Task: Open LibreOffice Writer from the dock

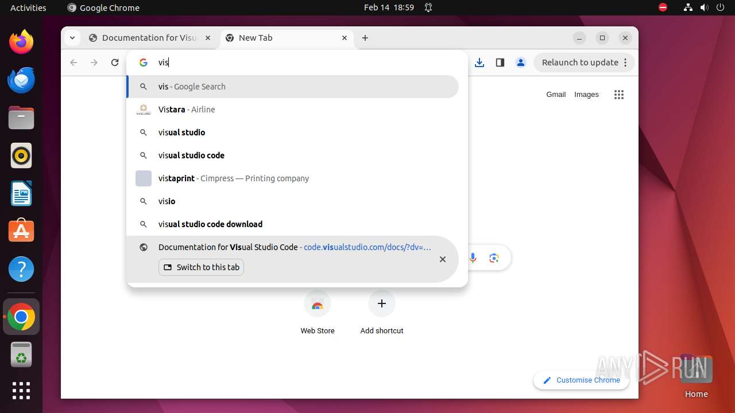Action: pos(21,193)
